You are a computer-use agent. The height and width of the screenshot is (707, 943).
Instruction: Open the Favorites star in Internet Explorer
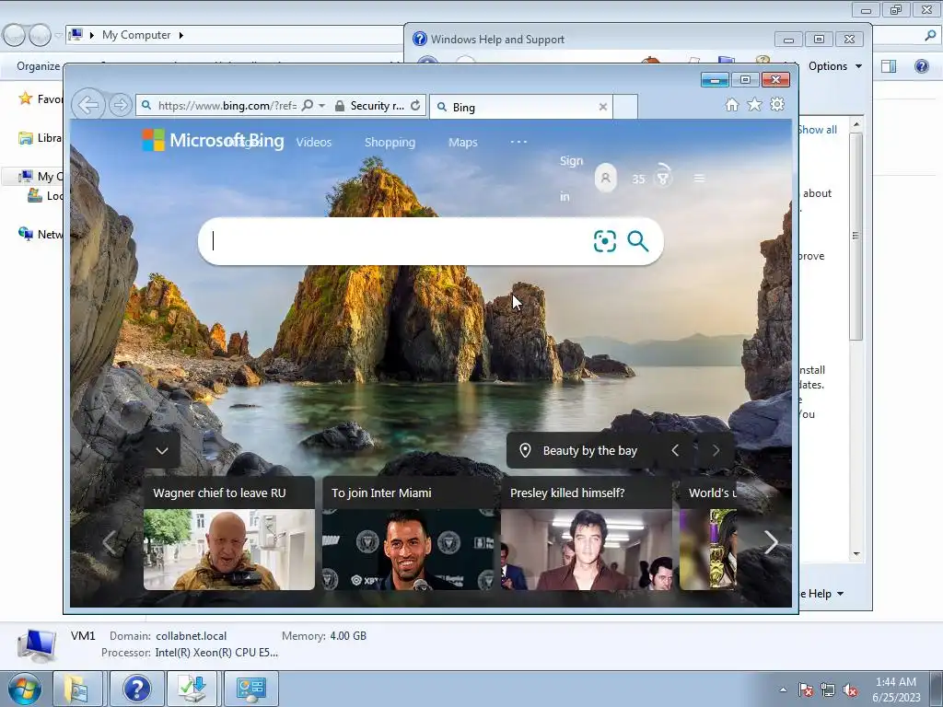pyautogui.click(x=754, y=105)
